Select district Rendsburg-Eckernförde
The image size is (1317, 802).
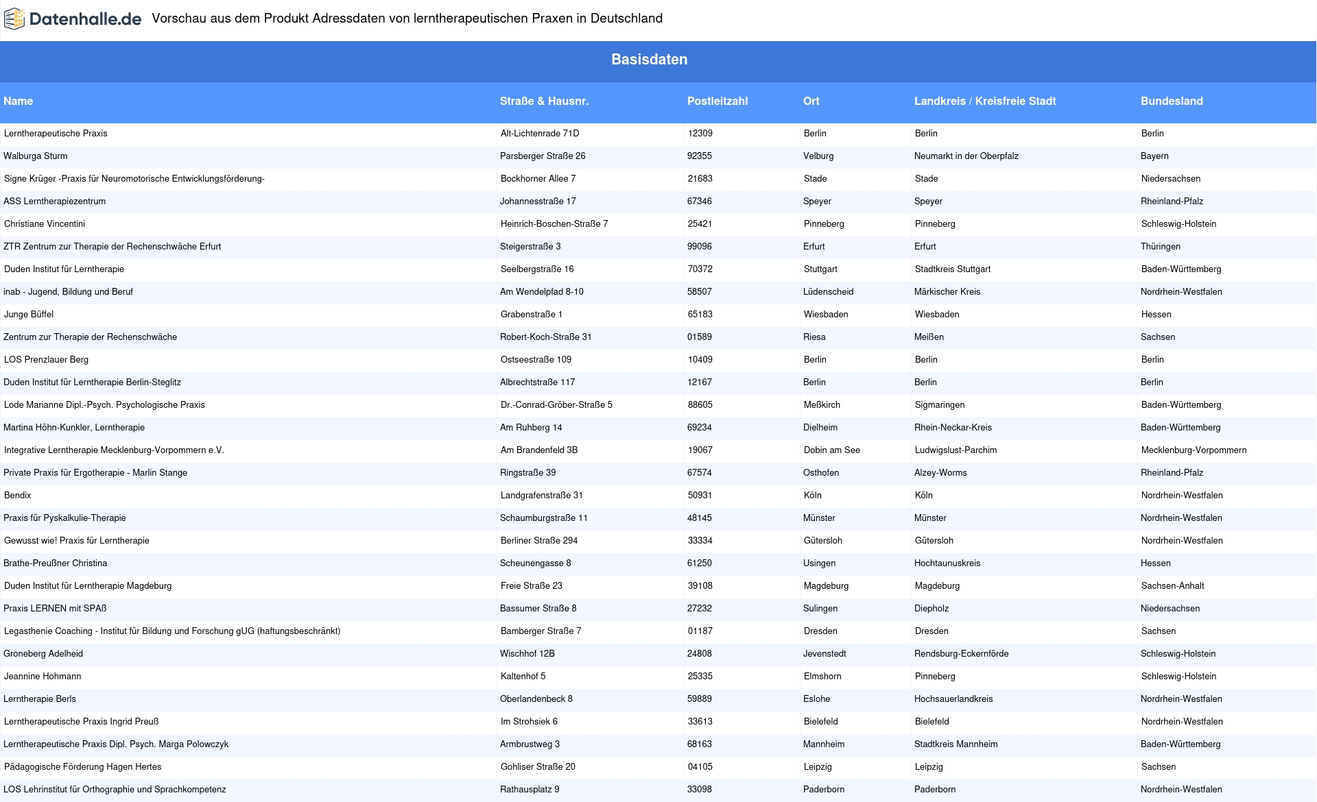(962, 654)
